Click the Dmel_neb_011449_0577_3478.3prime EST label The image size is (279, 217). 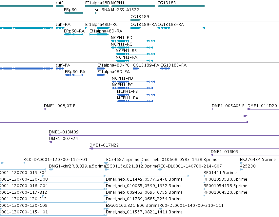coord(144,180)
